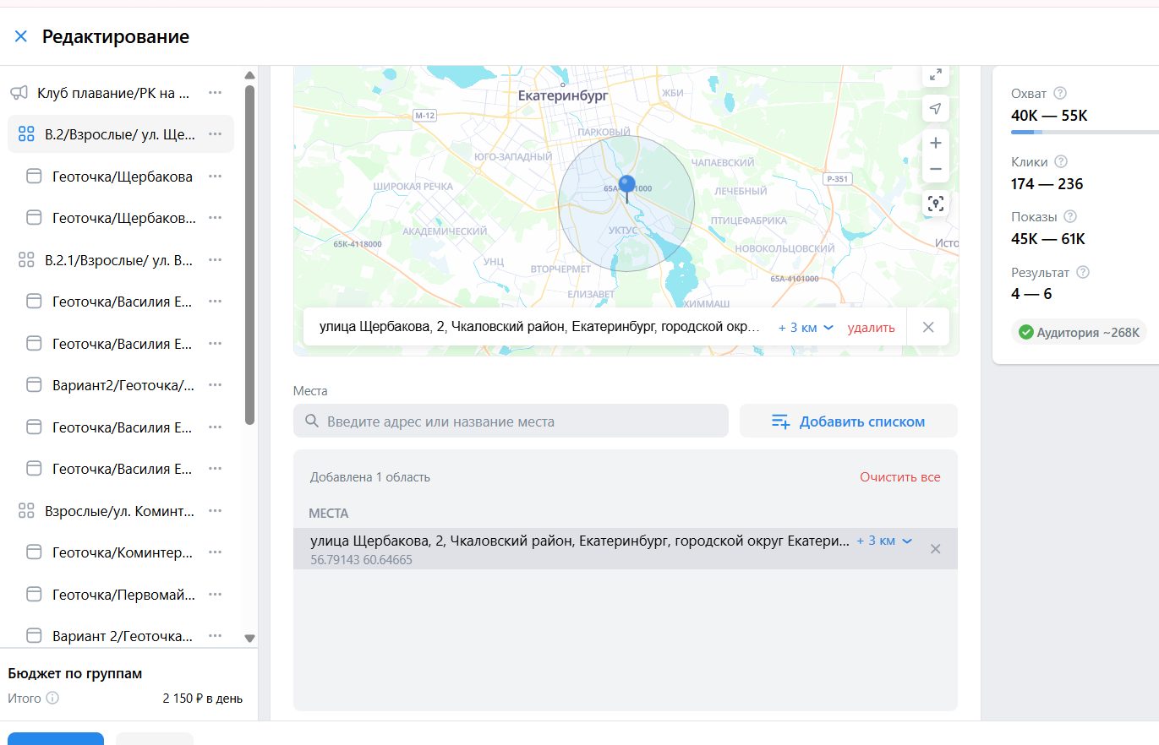Open options menu for Геоточка/Коминтер… ad
Image resolution: width=1159 pixels, height=745 pixels.
pos(215,552)
